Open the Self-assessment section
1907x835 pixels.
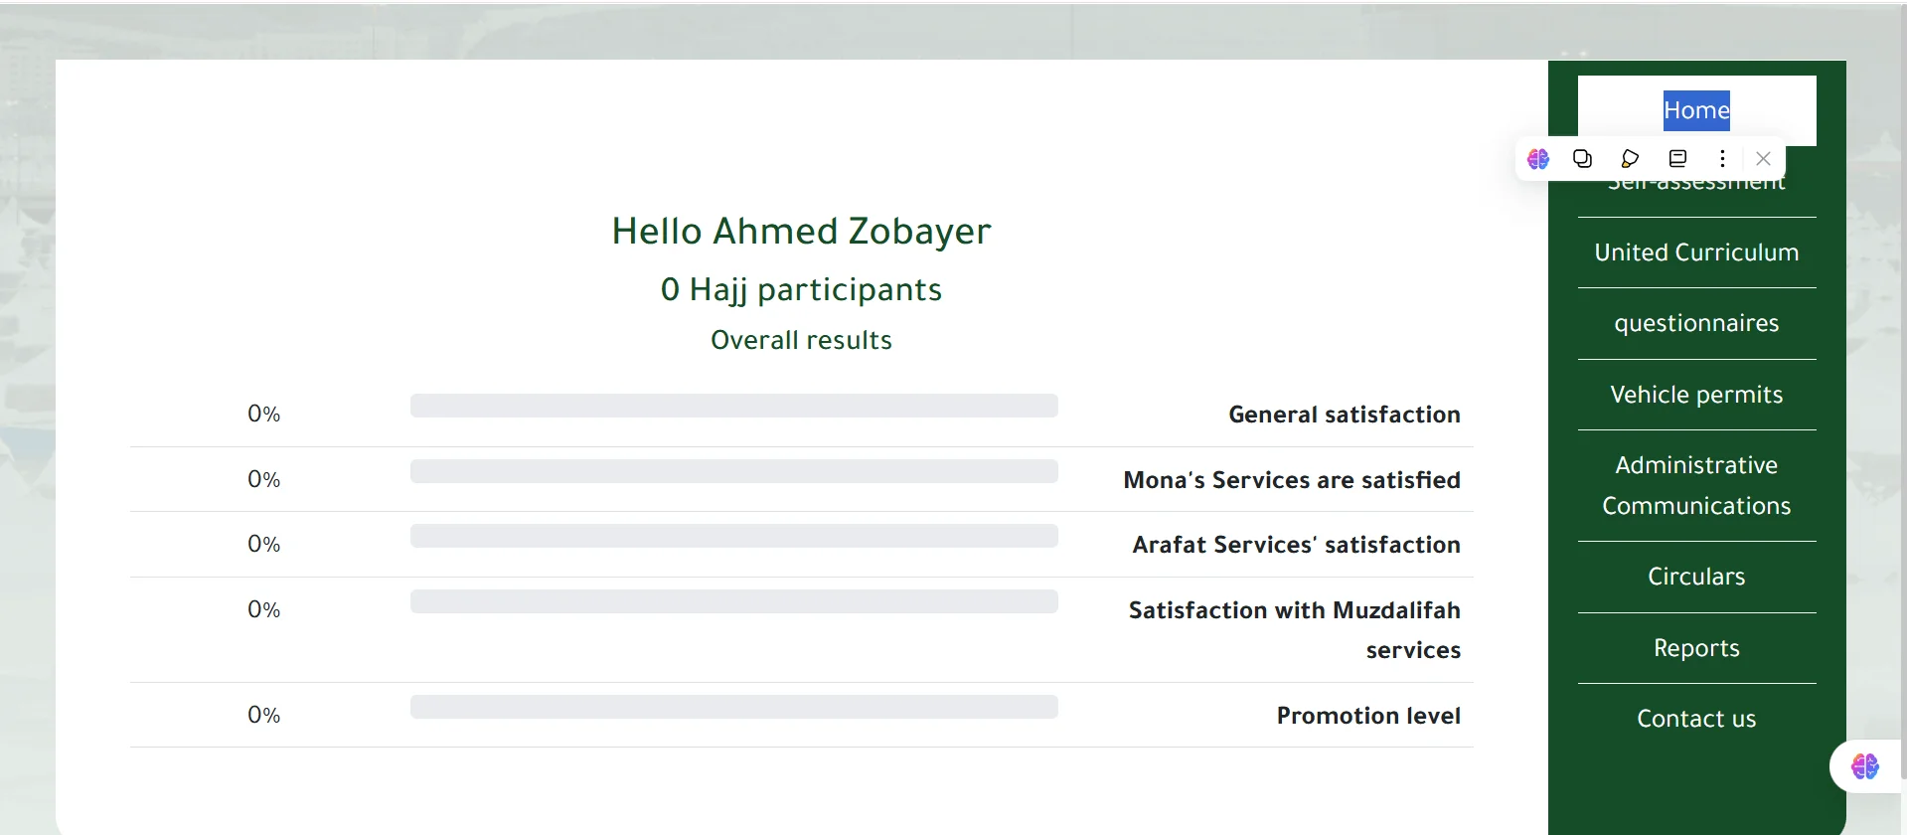coord(1695,182)
